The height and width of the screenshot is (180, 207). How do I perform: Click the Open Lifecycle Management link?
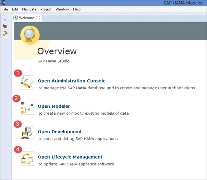[x=70, y=157]
